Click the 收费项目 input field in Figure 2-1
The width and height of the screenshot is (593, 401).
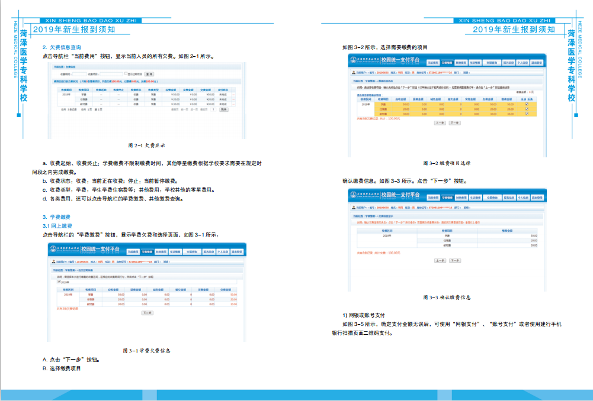(x=111, y=75)
